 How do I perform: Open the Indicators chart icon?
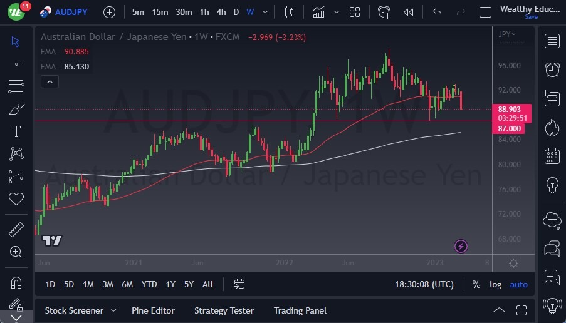pyautogui.click(x=319, y=12)
